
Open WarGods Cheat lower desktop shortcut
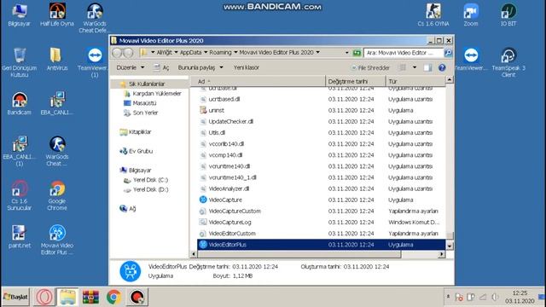pyautogui.click(x=57, y=152)
